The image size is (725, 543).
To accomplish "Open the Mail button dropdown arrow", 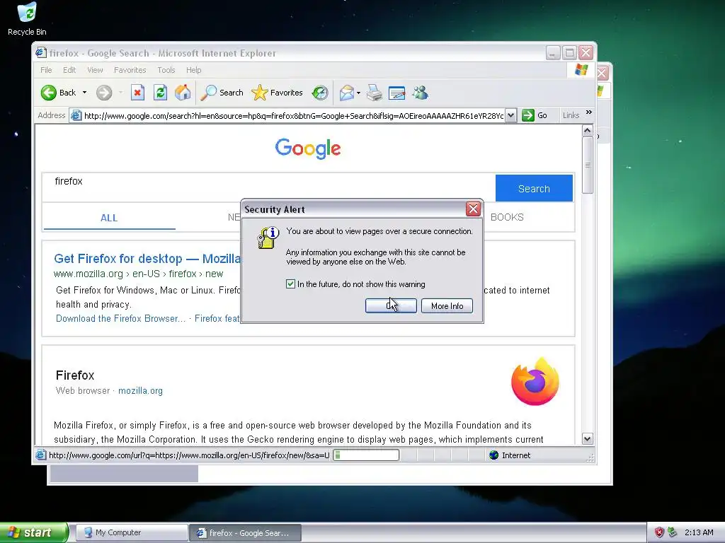I will [x=358, y=93].
